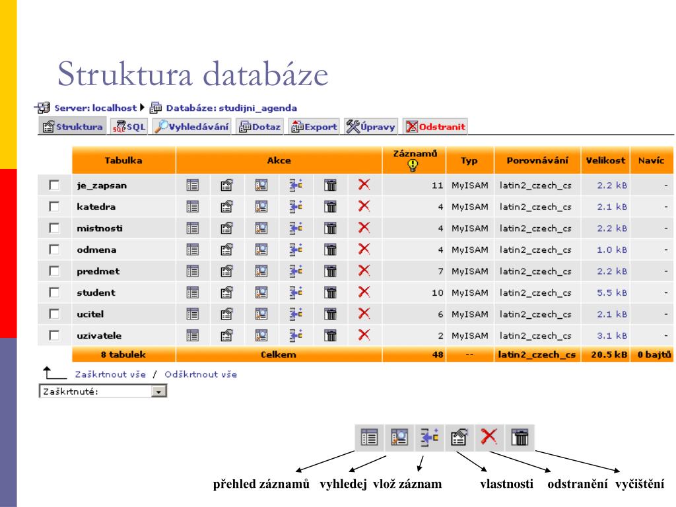The image size is (676, 507).
Task: Tick the uzivatele table checkbox
Action: [x=54, y=335]
